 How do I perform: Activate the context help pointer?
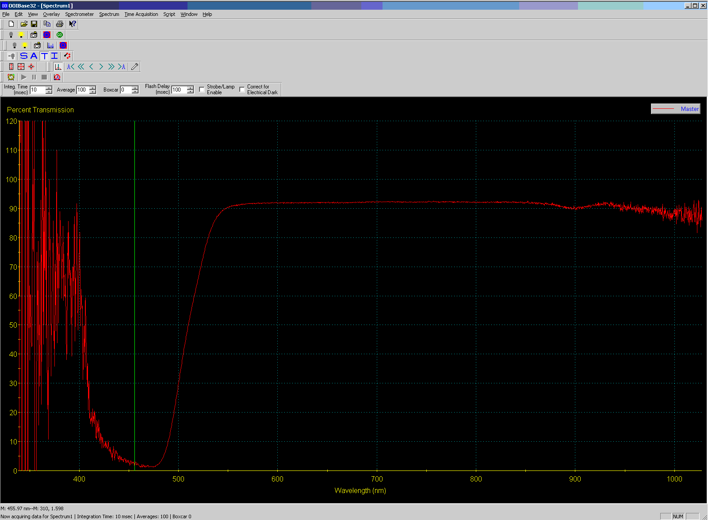[x=73, y=24]
